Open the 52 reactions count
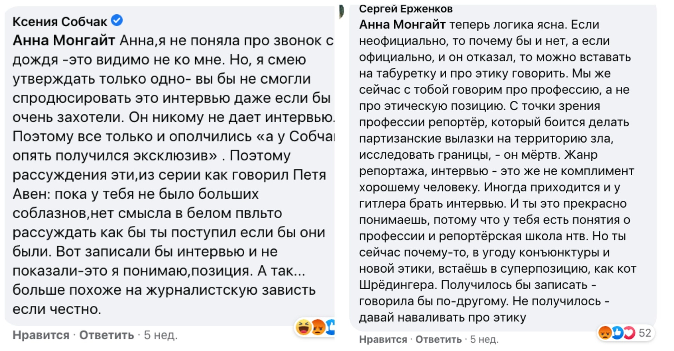This screenshot has width=674, height=351. tap(645, 332)
